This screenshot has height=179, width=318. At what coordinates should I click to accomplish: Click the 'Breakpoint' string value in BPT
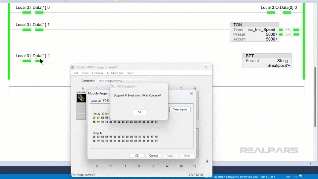277,66
